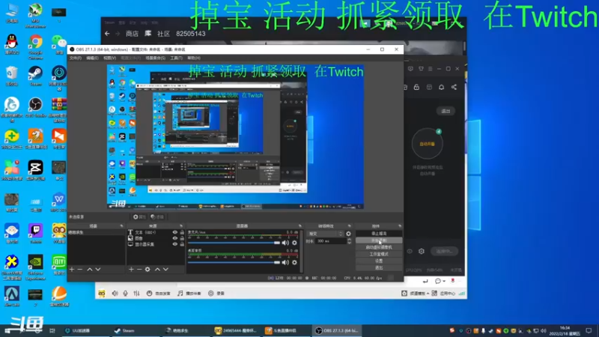This screenshot has height=337, width=599.
Task: Open the iQIYI desktop icon
Action: pos(59,265)
